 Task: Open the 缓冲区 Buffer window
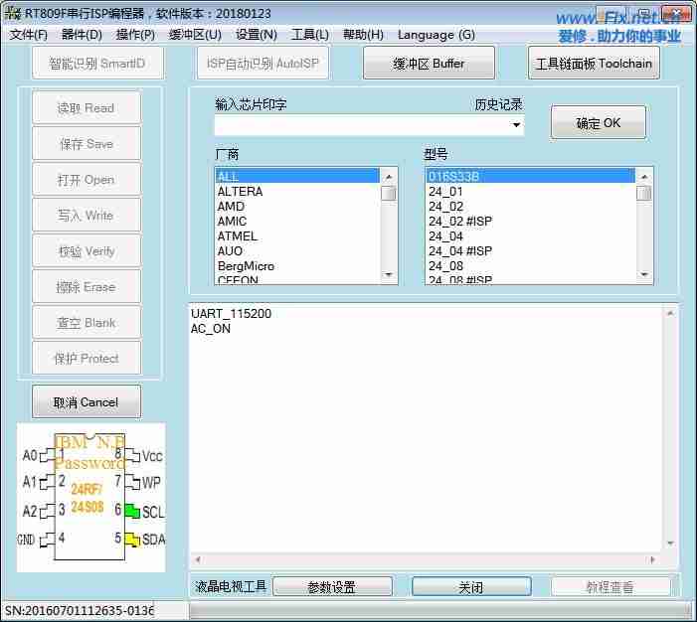tap(429, 64)
